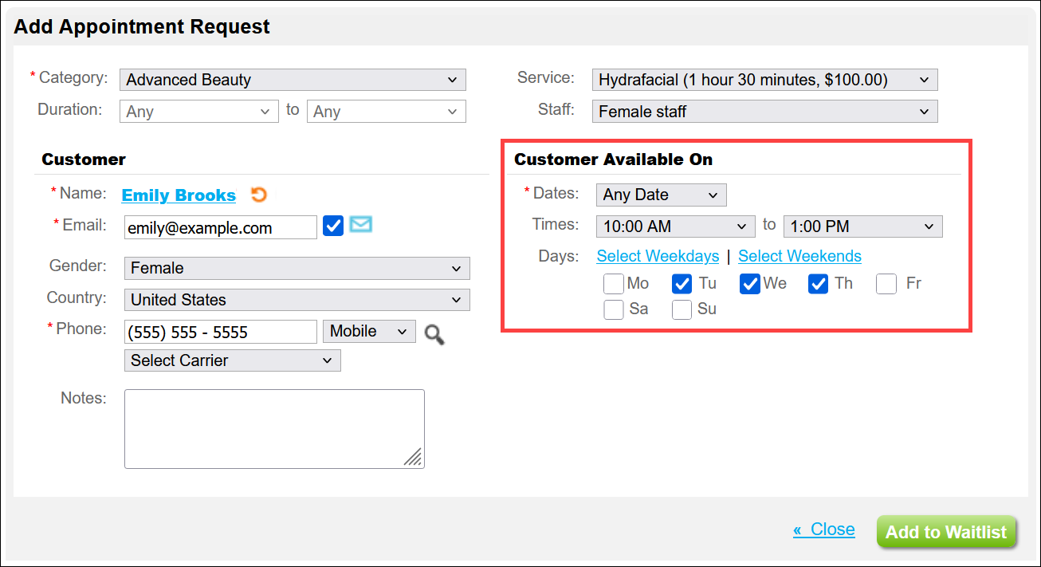Toggle the blue checkbox next to email field
The width and height of the screenshot is (1041, 567).
pyautogui.click(x=333, y=226)
